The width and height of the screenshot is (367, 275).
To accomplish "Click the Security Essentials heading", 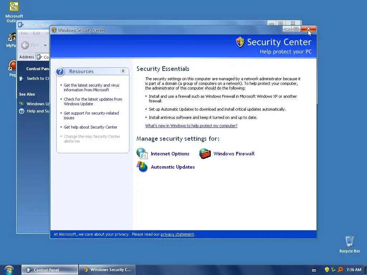I will tap(163, 69).
